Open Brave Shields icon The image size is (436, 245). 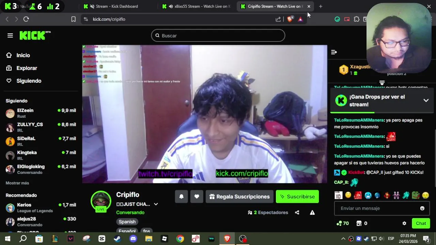[290, 19]
